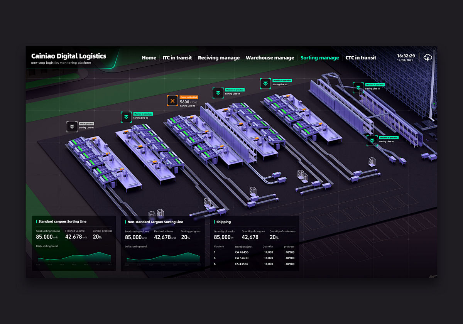Click the orange status tag above 5600
The image size is (463, 324).
pos(189,97)
